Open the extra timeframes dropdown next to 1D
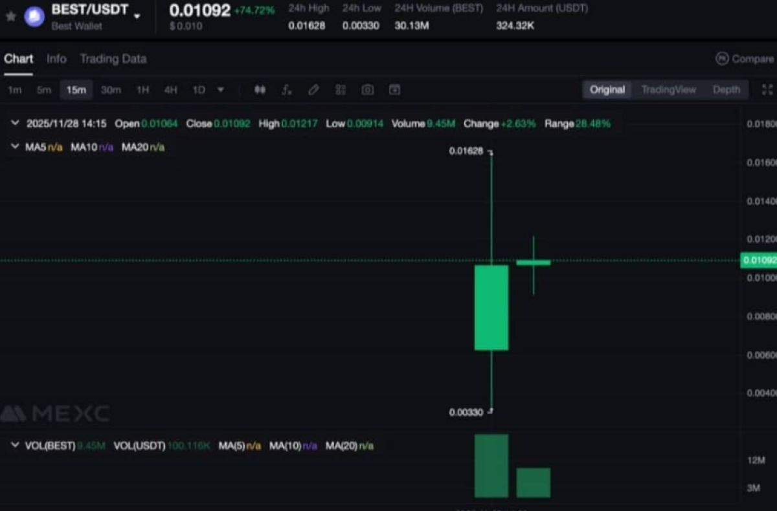This screenshot has height=511, width=777. (220, 91)
